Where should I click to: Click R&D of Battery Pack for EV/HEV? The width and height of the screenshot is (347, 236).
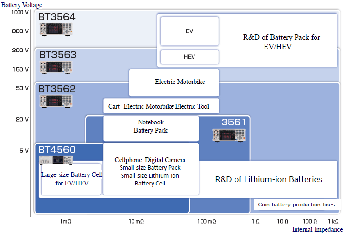(281, 42)
